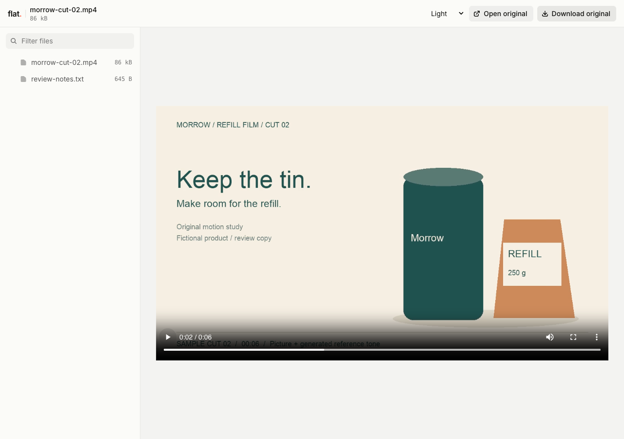Click the morrow-cut-02.mp4 title in header

tap(63, 10)
